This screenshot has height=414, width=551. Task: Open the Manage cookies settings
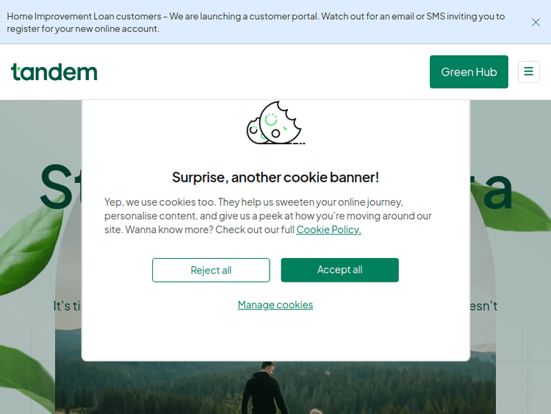pos(275,304)
